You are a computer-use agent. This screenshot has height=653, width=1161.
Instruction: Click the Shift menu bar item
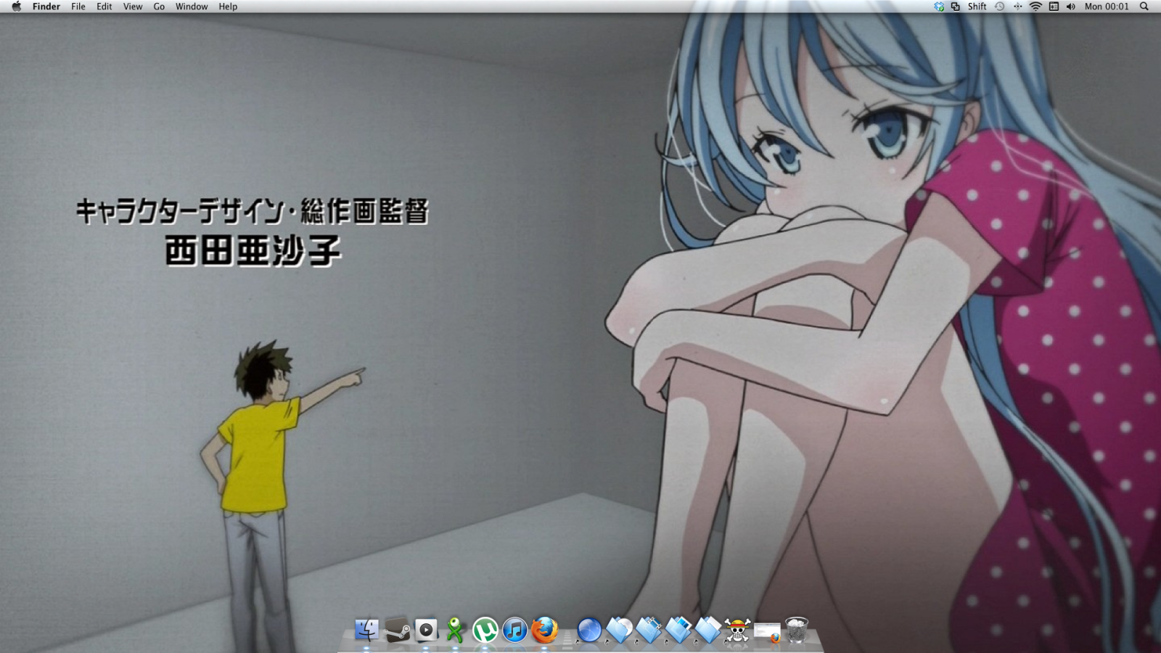[x=977, y=7]
